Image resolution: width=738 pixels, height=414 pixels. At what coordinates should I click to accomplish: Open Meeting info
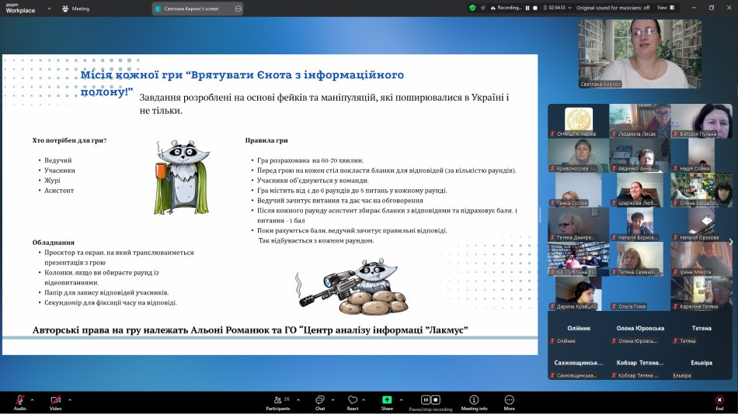474,401
